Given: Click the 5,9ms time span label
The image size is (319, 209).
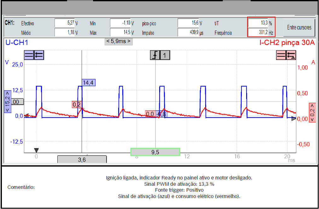Looking at the screenshot, I should tap(119, 41).
